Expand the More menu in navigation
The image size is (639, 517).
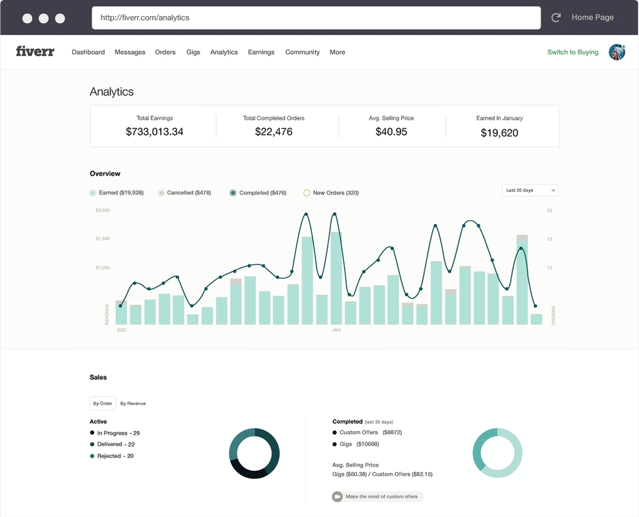337,52
